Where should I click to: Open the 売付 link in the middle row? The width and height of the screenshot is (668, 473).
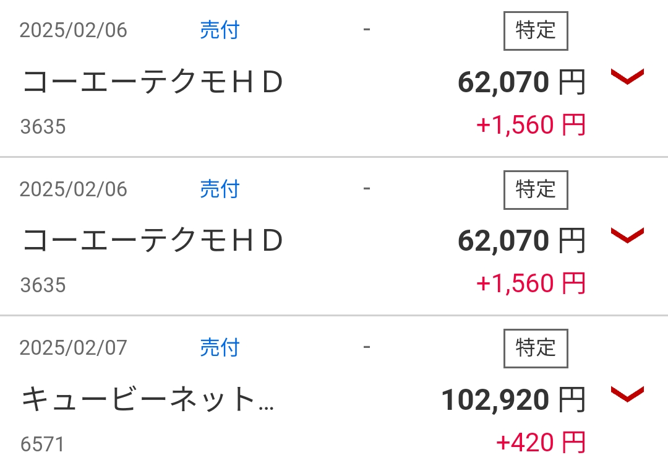[x=220, y=189]
